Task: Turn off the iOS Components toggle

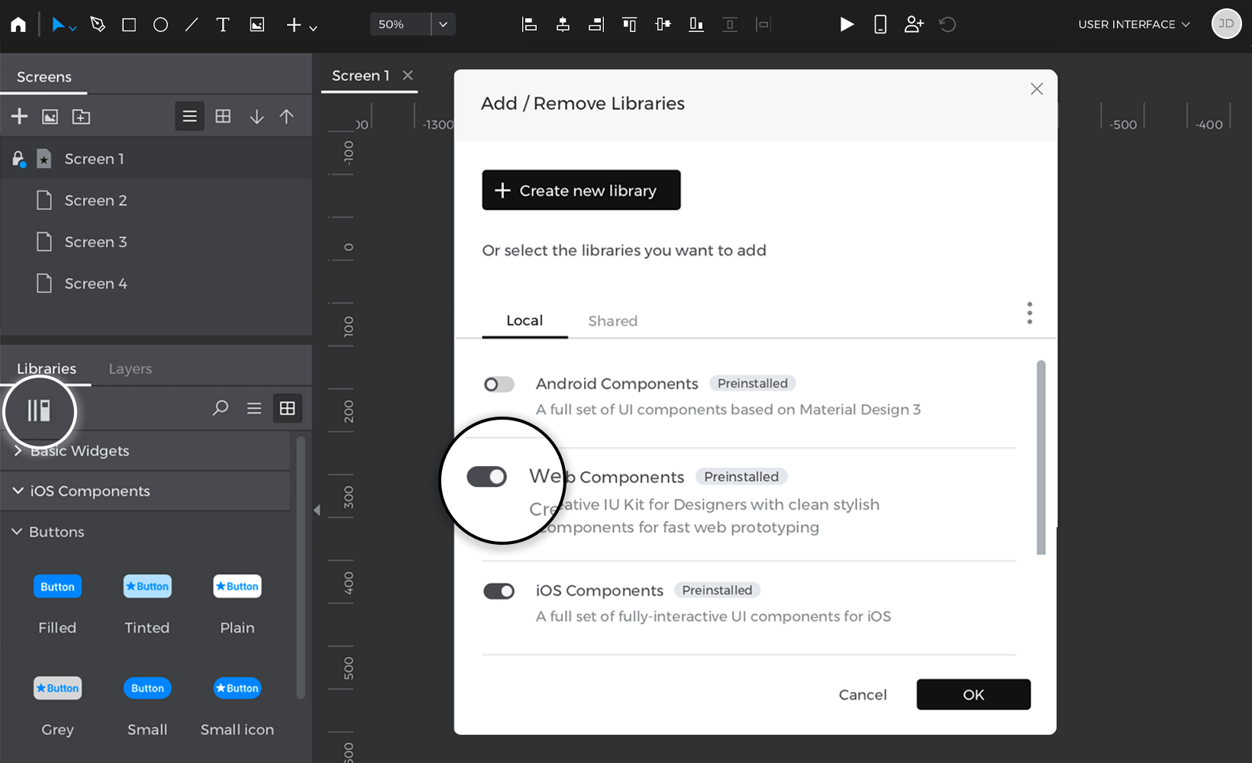Action: (499, 591)
